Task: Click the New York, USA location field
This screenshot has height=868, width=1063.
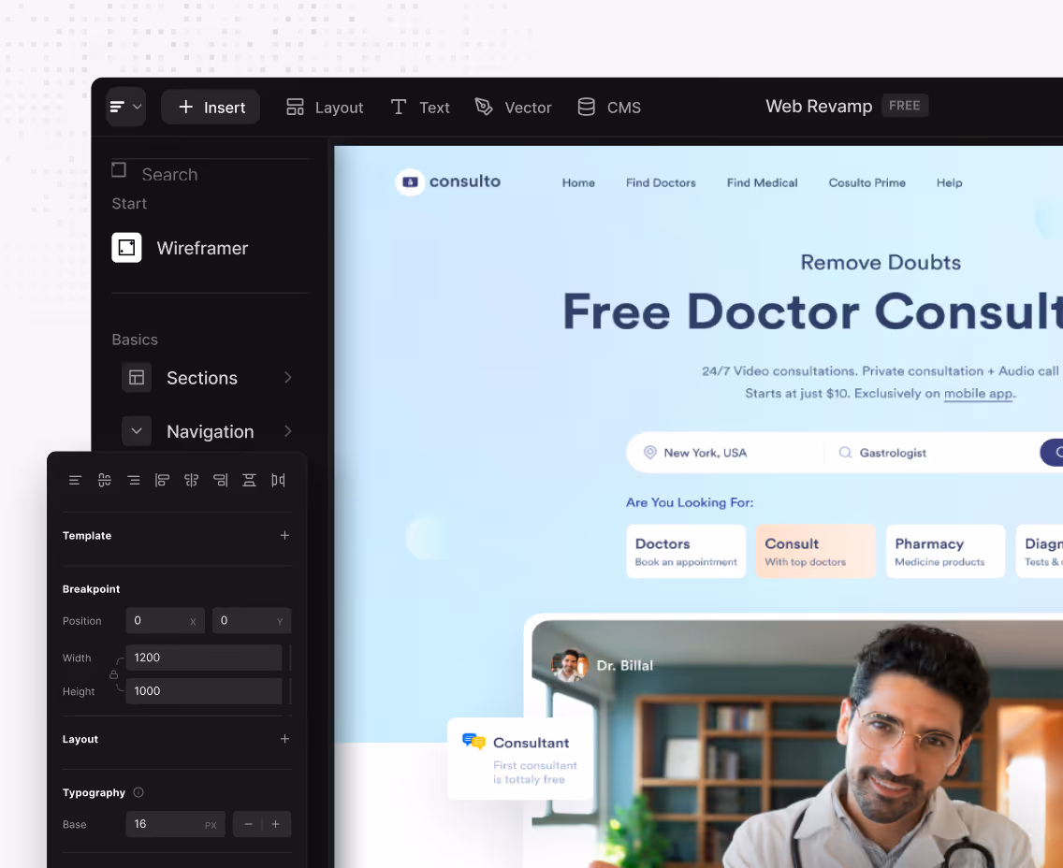Action: [x=725, y=453]
